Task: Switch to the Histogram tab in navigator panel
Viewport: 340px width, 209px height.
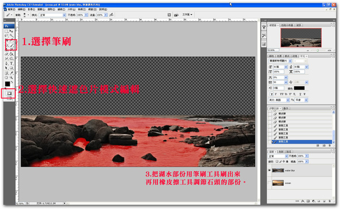Action: (x=287, y=25)
